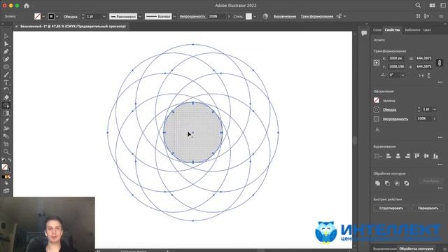The image size is (448, 252).
Task: Open rotation angle dropdown in Properties
Action: (402, 75)
